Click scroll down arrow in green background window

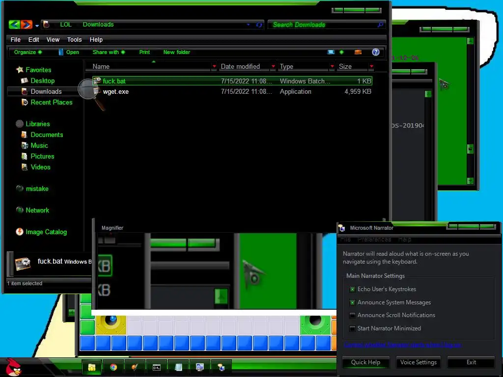click(470, 181)
